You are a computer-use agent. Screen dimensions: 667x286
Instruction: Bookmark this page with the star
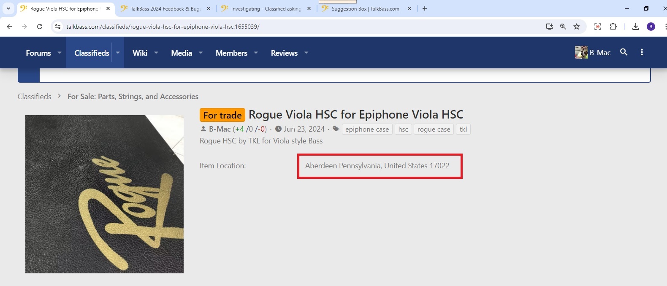577,27
